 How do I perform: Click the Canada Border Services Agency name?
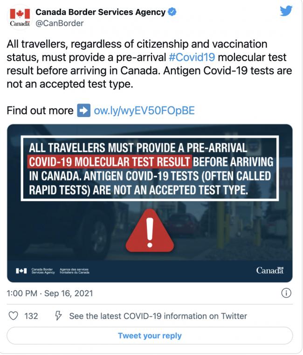(x=100, y=12)
